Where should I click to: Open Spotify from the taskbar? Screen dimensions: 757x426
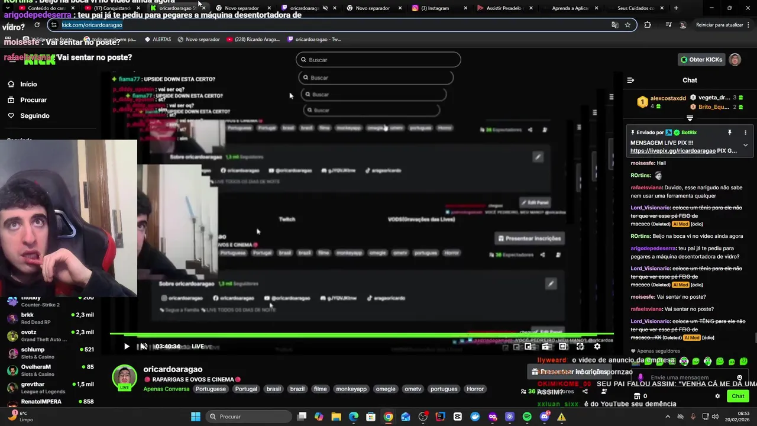point(527,417)
